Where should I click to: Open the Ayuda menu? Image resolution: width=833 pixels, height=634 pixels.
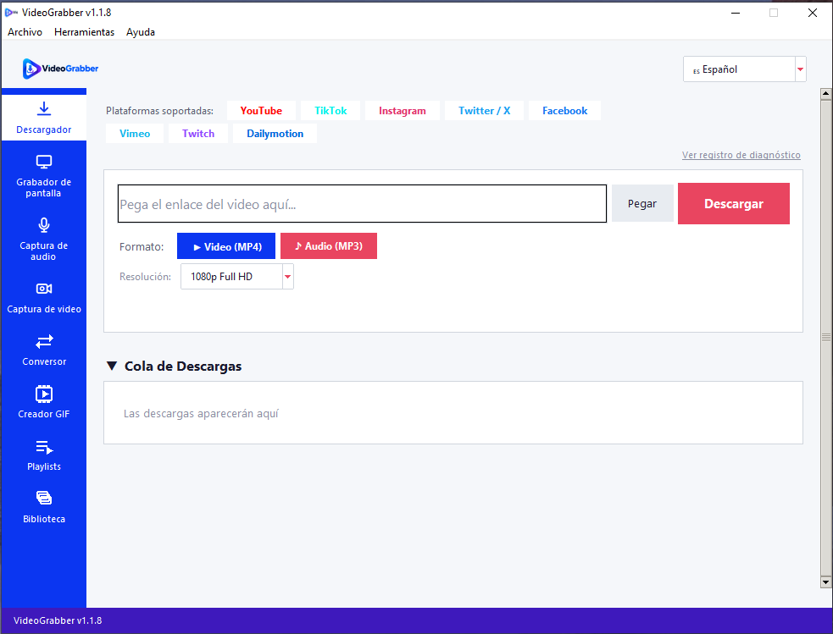[x=141, y=32]
